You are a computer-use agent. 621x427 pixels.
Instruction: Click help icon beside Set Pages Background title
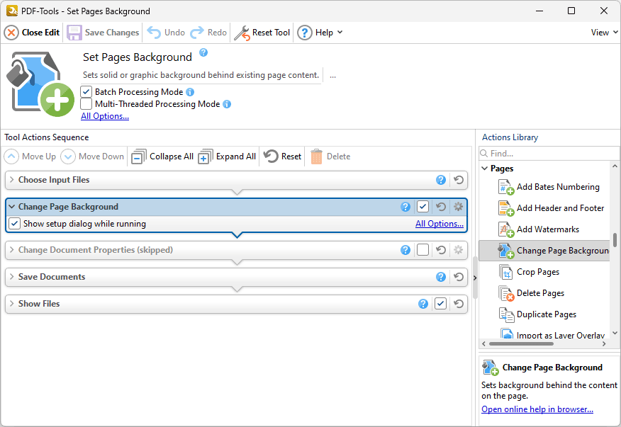[x=203, y=52]
